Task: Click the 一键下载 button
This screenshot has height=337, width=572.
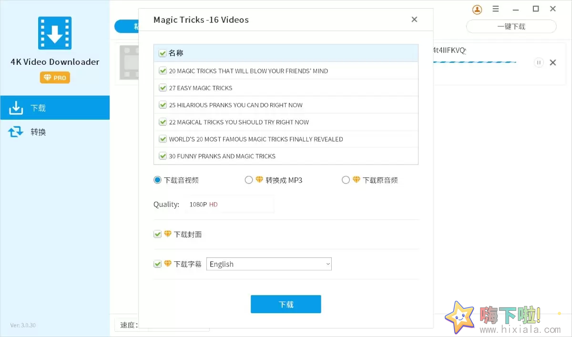Action: (511, 26)
